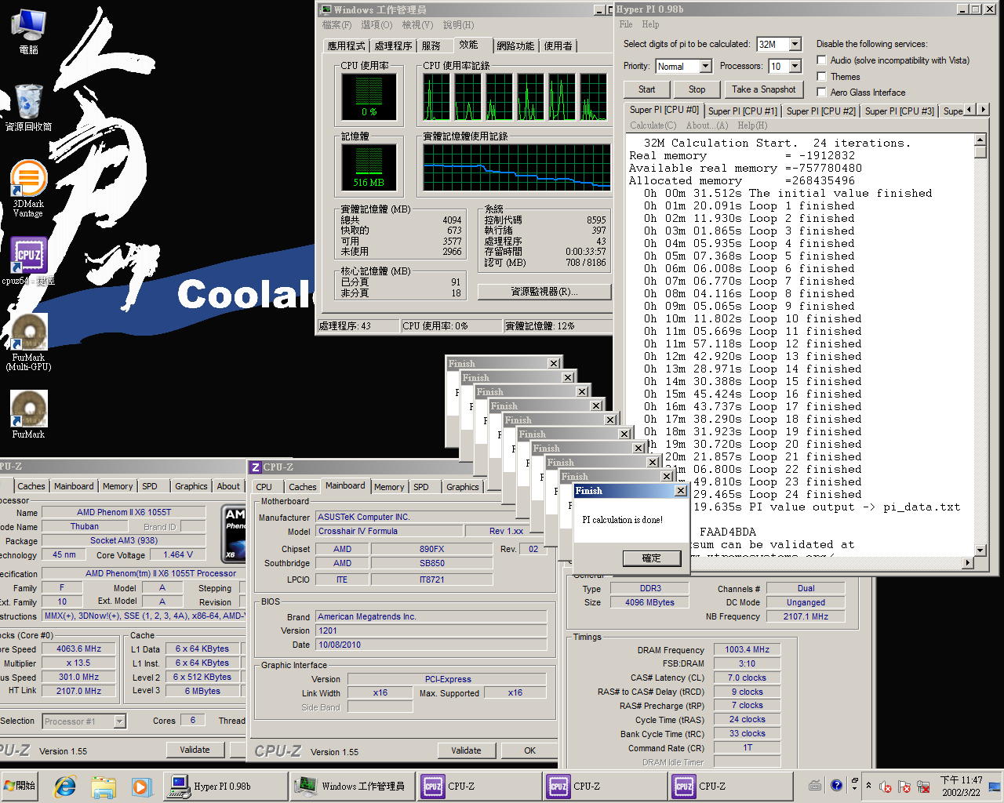The height and width of the screenshot is (803, 1004).
Task: Open the SPD tab in CPU-Z Mainboard window
Action: 421,487
